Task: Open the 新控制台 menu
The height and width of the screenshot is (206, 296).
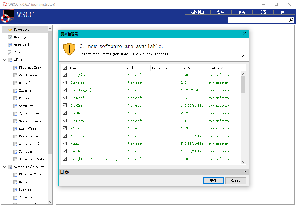Action: tap(198, 12)
